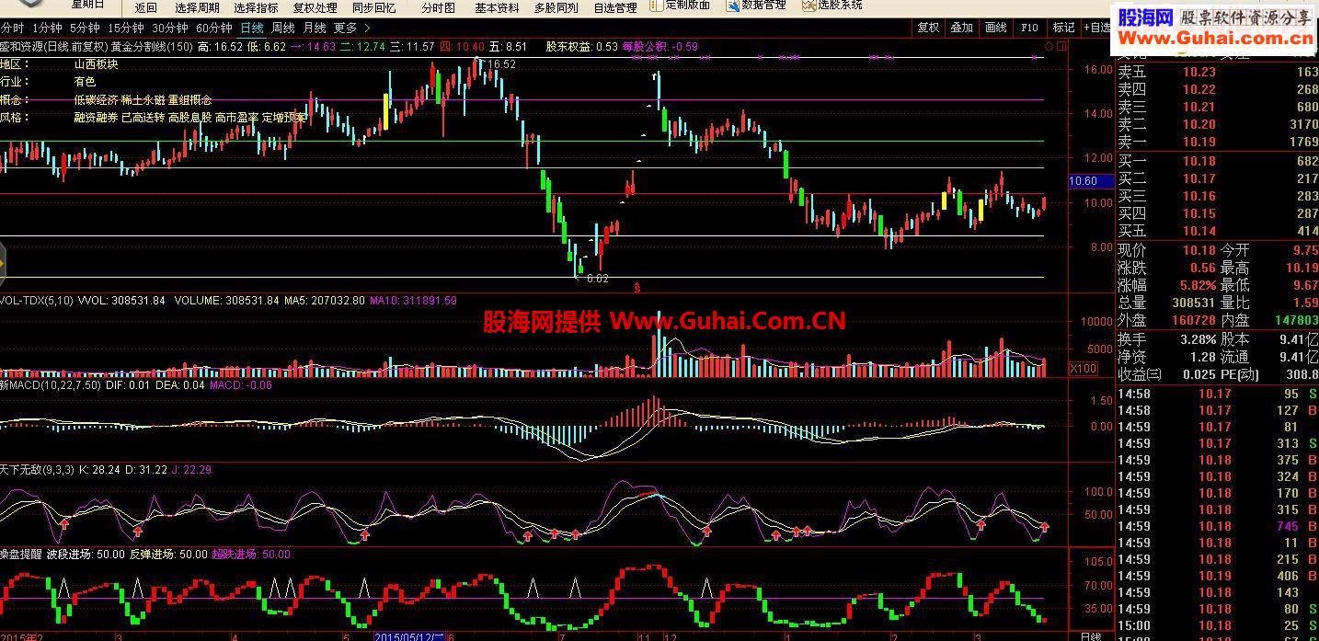Click the 涨幅 5.82% value
The image size is (1319, 641).
click(x=1198, y=285)
